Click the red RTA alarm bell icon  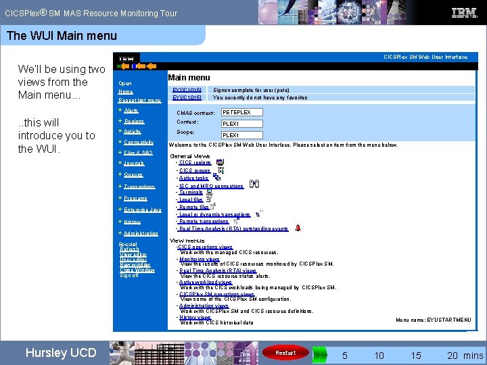point(298,228)
